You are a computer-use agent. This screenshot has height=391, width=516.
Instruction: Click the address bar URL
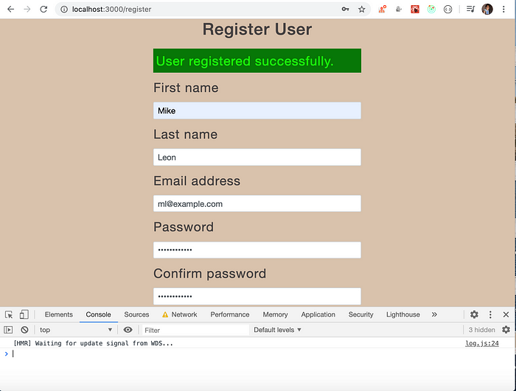pyautogui.click(x=112, y=10)
